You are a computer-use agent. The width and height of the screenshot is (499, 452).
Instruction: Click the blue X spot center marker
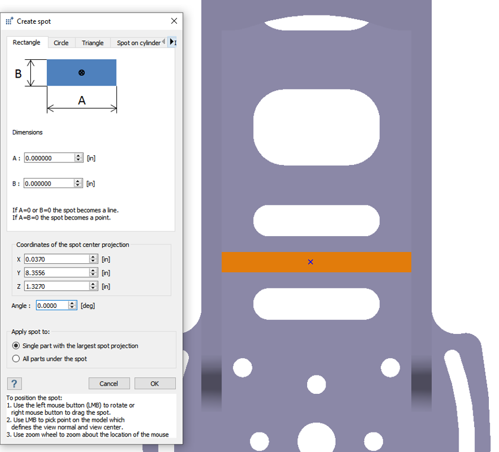point(311,262)
